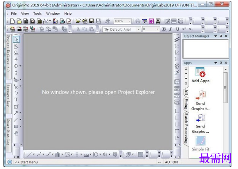Click the New Project icon

click(12, 21)
